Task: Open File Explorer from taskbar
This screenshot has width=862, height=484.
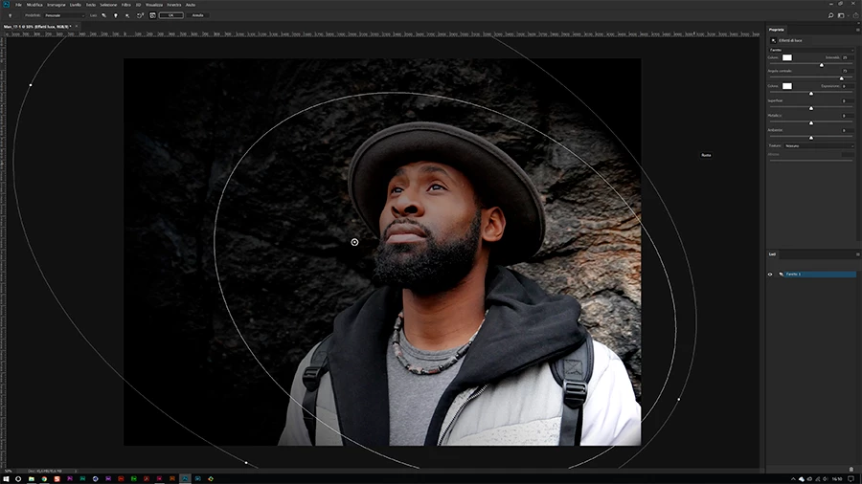Action: (32, 479)
